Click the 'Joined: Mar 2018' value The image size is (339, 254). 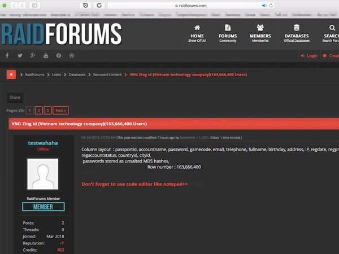(55, 237)
